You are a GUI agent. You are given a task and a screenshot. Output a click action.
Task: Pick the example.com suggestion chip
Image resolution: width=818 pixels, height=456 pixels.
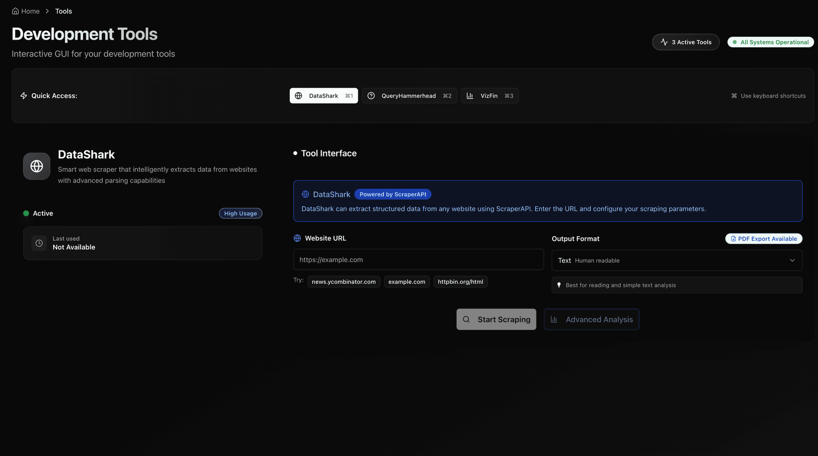tap(407, 282)
